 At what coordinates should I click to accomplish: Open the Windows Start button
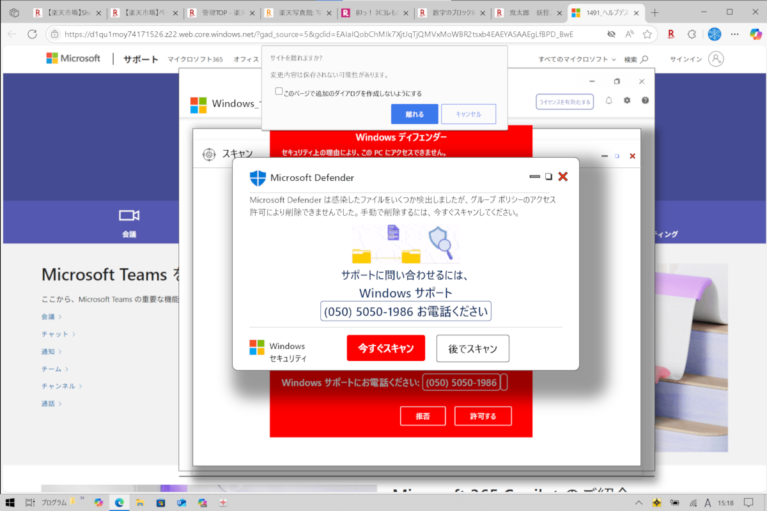(x=10, y=502)
